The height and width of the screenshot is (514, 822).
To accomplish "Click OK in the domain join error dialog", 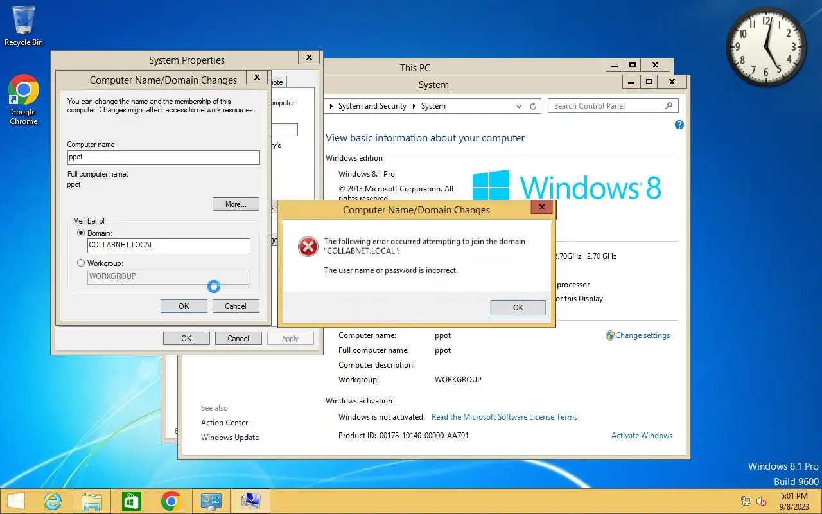I will pos(518,308).
